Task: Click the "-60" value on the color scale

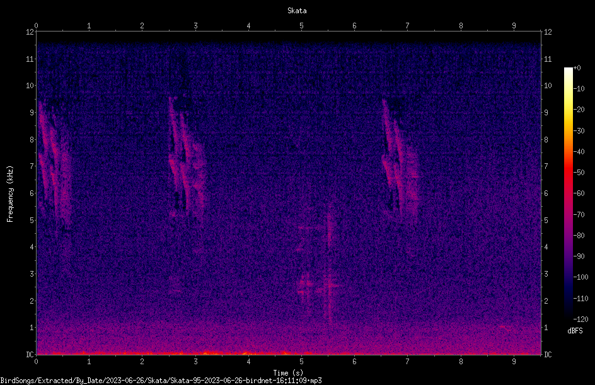Action: click(579, 193)
